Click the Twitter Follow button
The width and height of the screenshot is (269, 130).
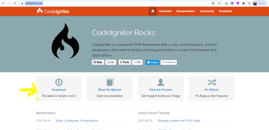point(152,62)
